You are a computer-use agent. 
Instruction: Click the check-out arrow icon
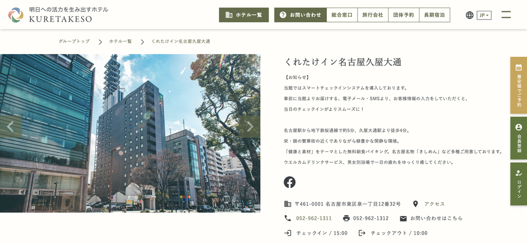362,233
